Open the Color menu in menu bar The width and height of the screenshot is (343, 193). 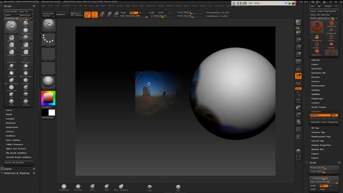click(x=57, y=6)
